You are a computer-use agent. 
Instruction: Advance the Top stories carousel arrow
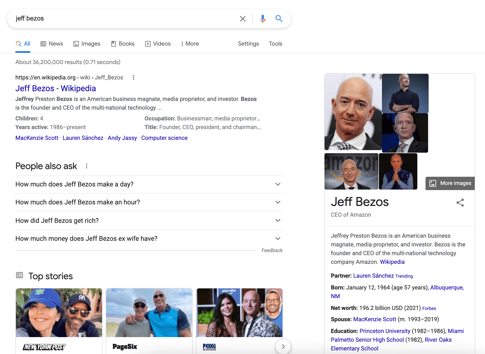tap(283, 346)
